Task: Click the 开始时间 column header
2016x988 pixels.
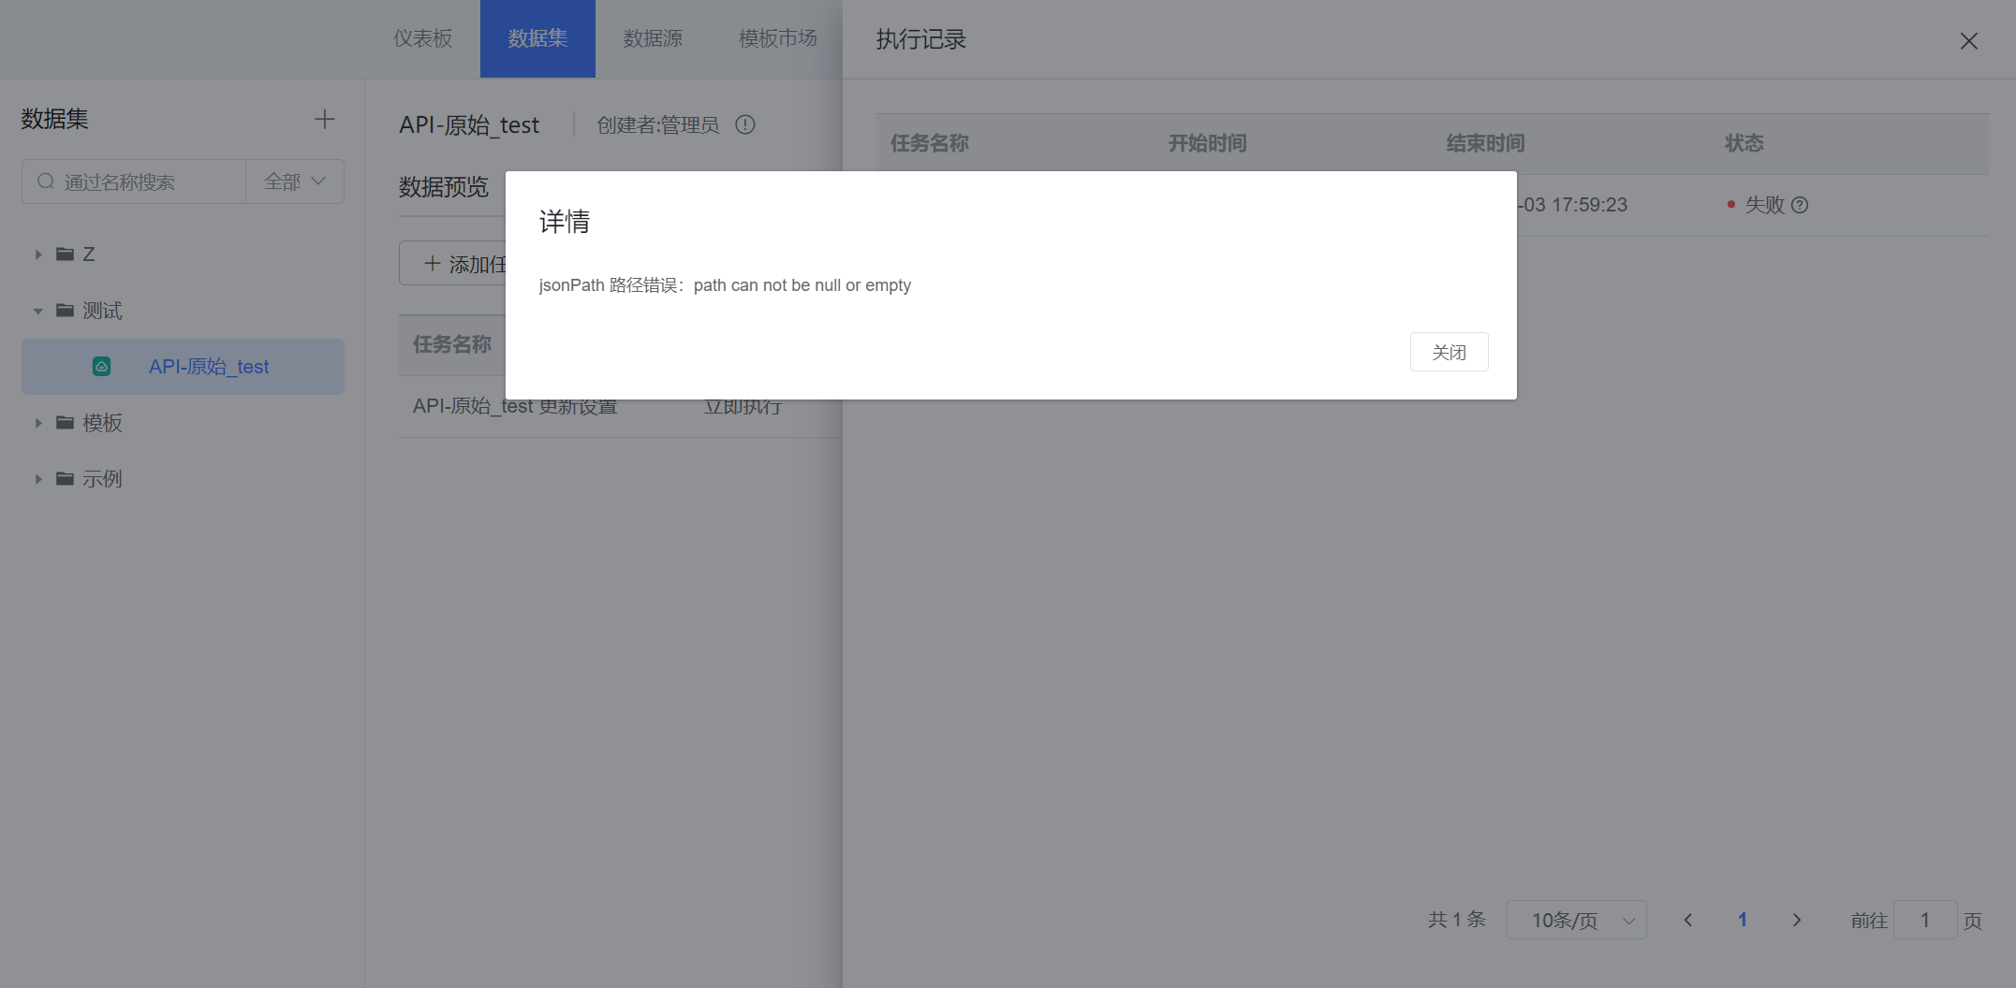Action: 1207,143
